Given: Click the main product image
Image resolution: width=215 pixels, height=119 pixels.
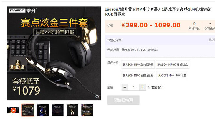Looking at the screenshot, I should 54,53.
